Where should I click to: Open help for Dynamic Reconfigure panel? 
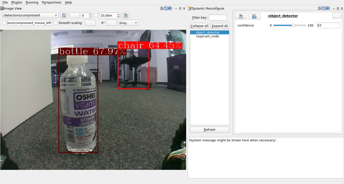coord(328,8)
